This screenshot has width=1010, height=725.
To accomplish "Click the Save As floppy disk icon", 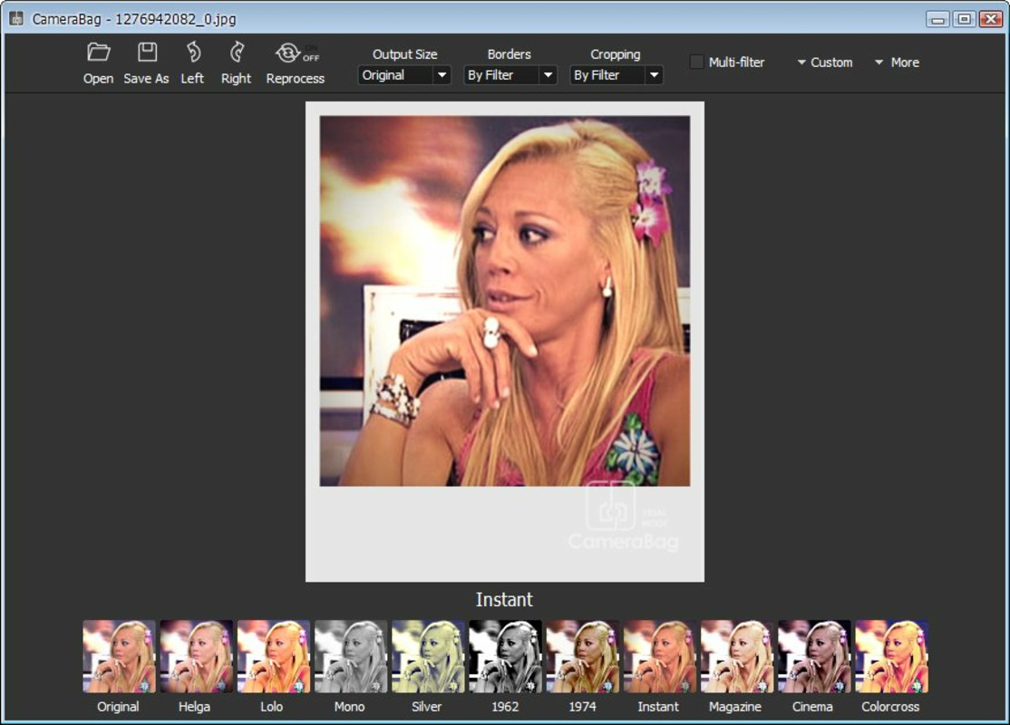I will click(147, 53).
